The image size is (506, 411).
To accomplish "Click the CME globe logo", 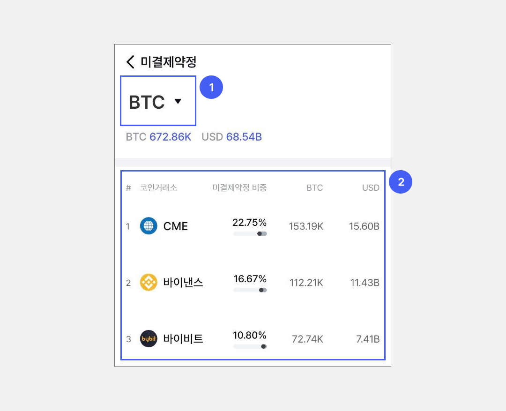I will click(x=149, y=226).
